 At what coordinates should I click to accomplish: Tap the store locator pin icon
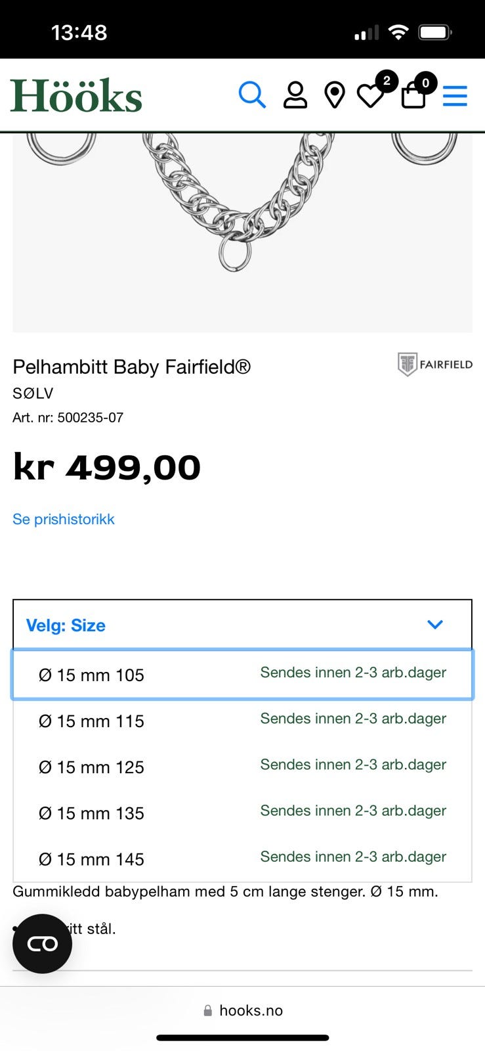(x=335, y=95)
